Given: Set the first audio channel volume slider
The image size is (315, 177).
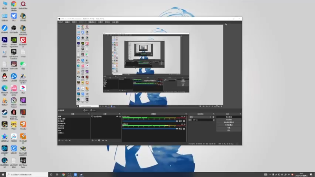Looking at the screenshot, I should pyautogui.click(x=150, y=121).
